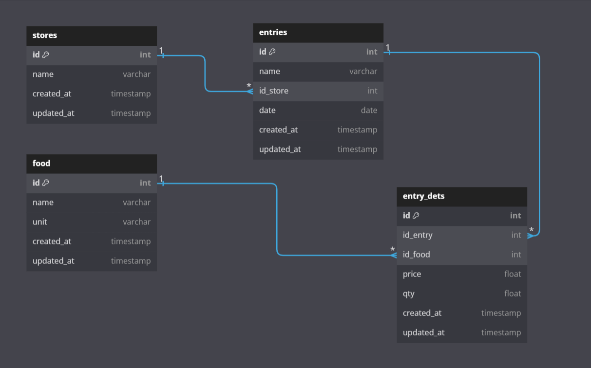Click the key icon on food id field

tap(46, 183)
